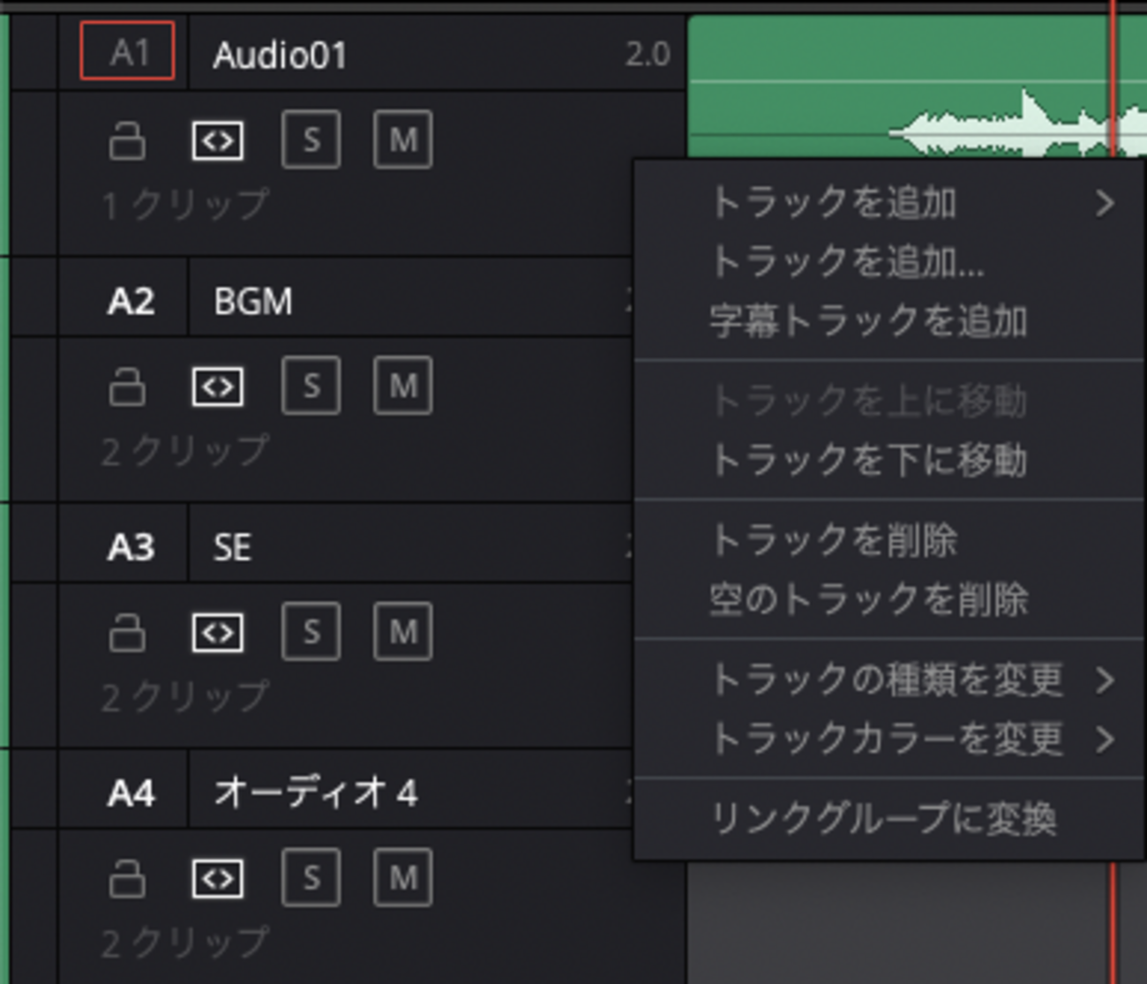1147x984 pixels.
Task: Expand the トラックを追加 submenu
Action: point(838,203)
